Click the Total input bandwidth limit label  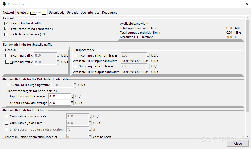click(139, 28)
